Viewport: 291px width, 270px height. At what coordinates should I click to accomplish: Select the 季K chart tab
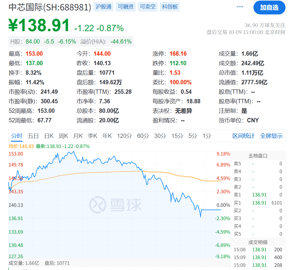[92, 136]
